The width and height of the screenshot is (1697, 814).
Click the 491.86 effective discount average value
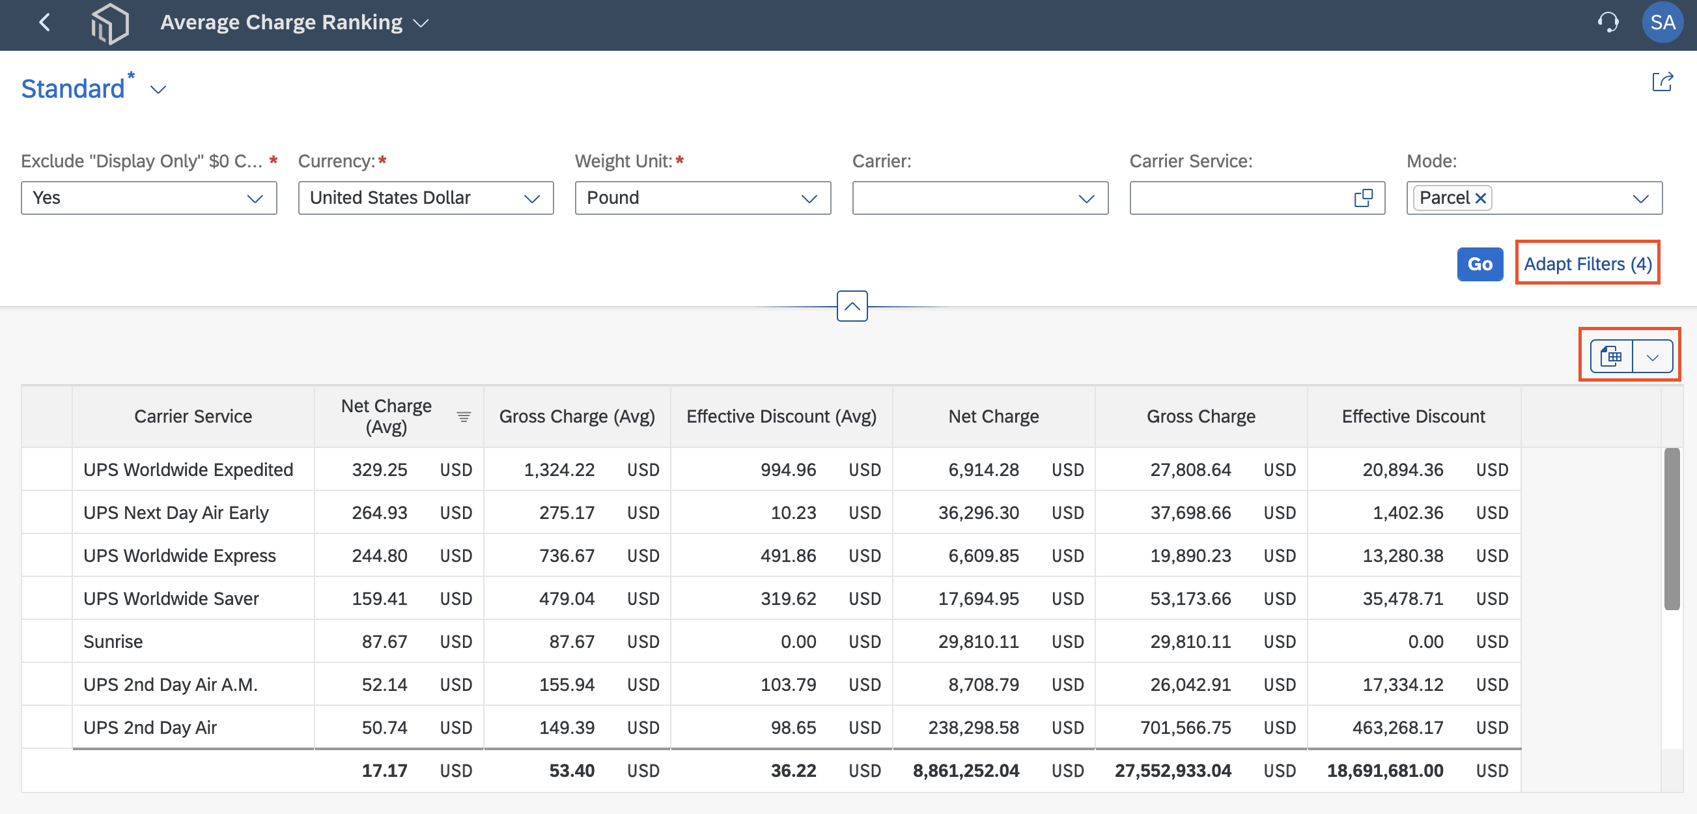(788, 556)
